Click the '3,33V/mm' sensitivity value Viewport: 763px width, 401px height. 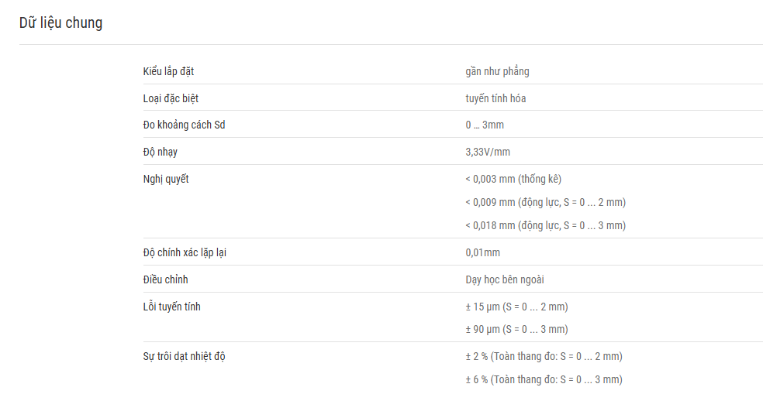[x=488, y=153]
